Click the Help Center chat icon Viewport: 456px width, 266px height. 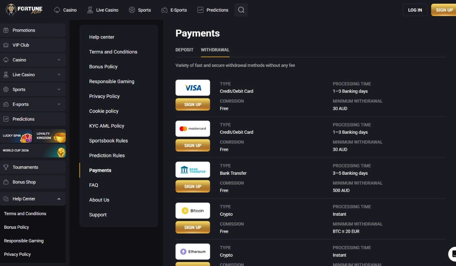(6, 199)
